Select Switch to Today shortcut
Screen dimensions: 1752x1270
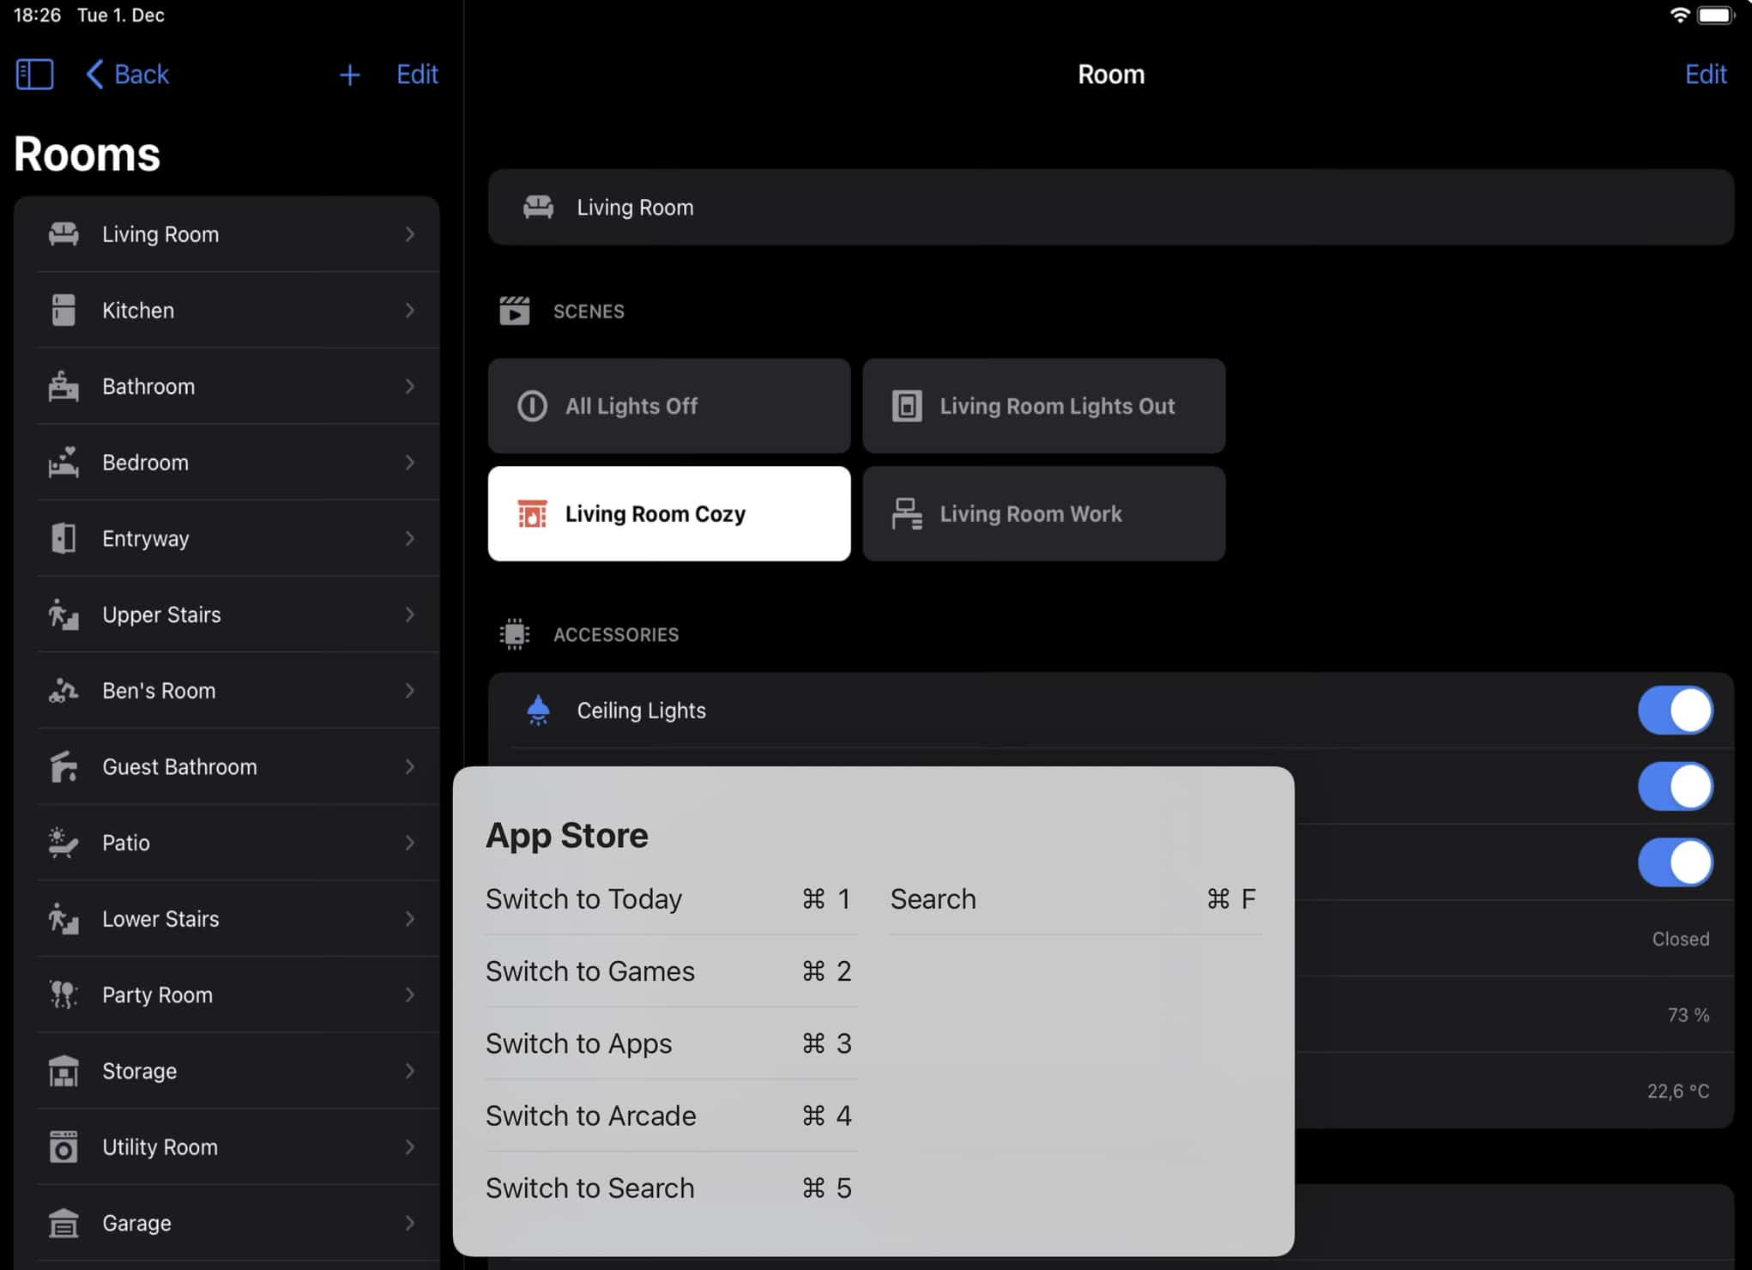[669, 898]
